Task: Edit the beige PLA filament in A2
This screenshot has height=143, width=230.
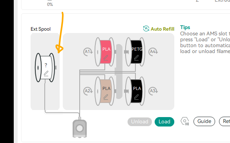Action: (x=106, y=97)
